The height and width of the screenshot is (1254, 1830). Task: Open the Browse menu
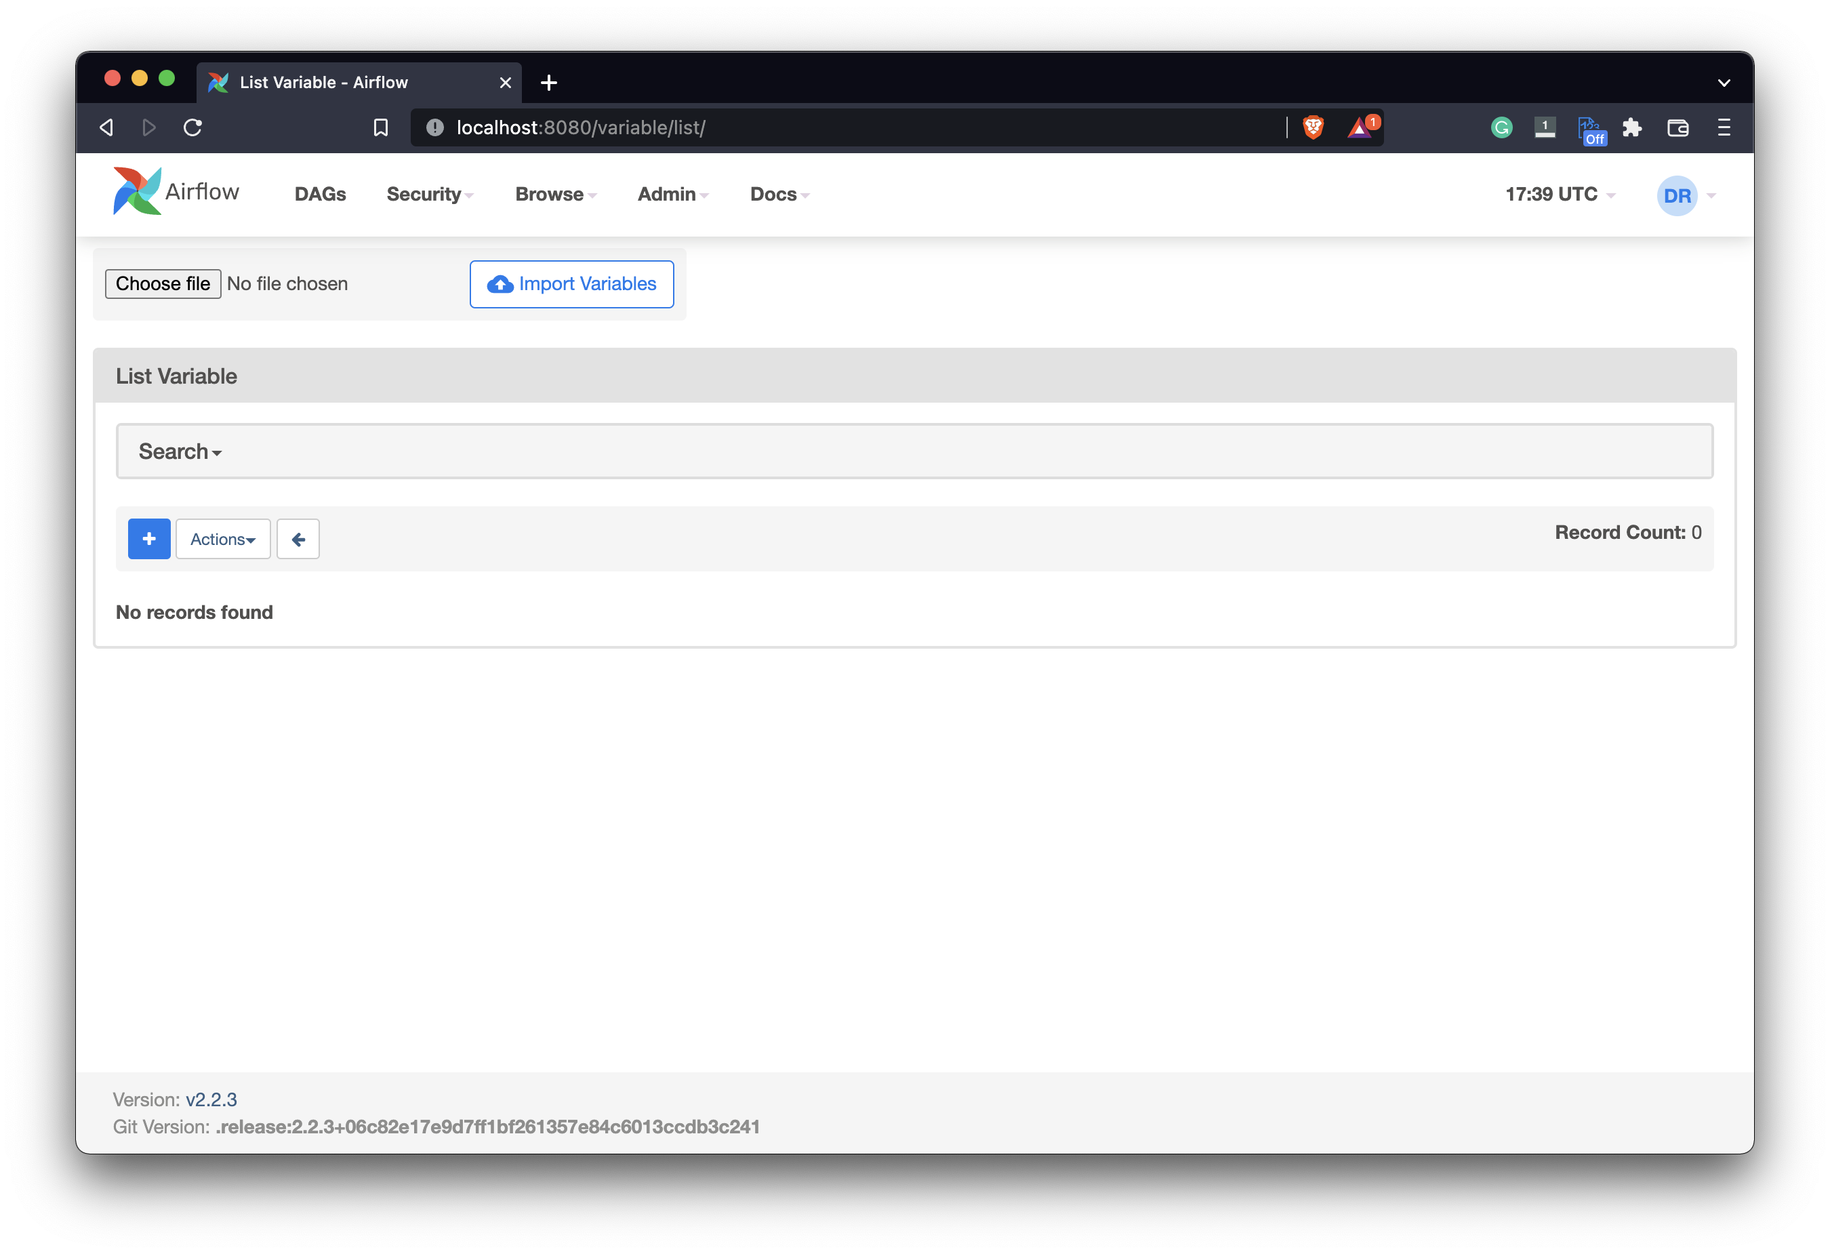(x=555, y=195)
